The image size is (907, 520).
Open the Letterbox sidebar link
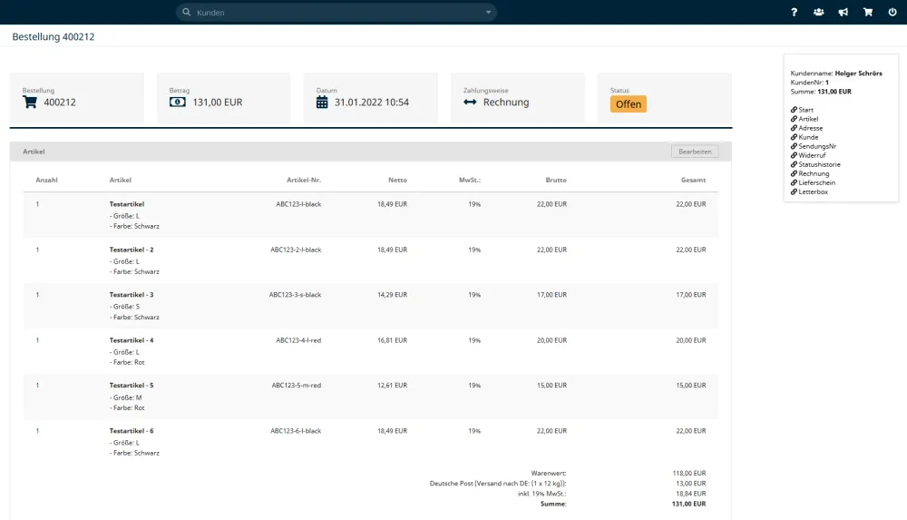tap(814, 191)
